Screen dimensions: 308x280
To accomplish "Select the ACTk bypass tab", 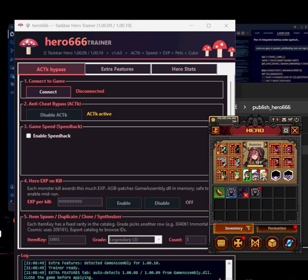I will coord(52,69).
